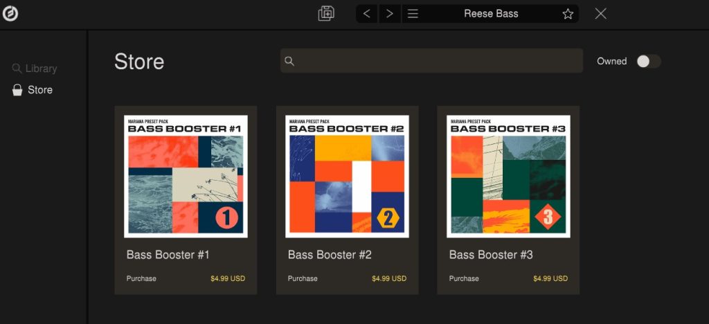Viewport: 709px width, 324px height.
Task: Click the save preset icon
Action: click(x=326, y=14)
